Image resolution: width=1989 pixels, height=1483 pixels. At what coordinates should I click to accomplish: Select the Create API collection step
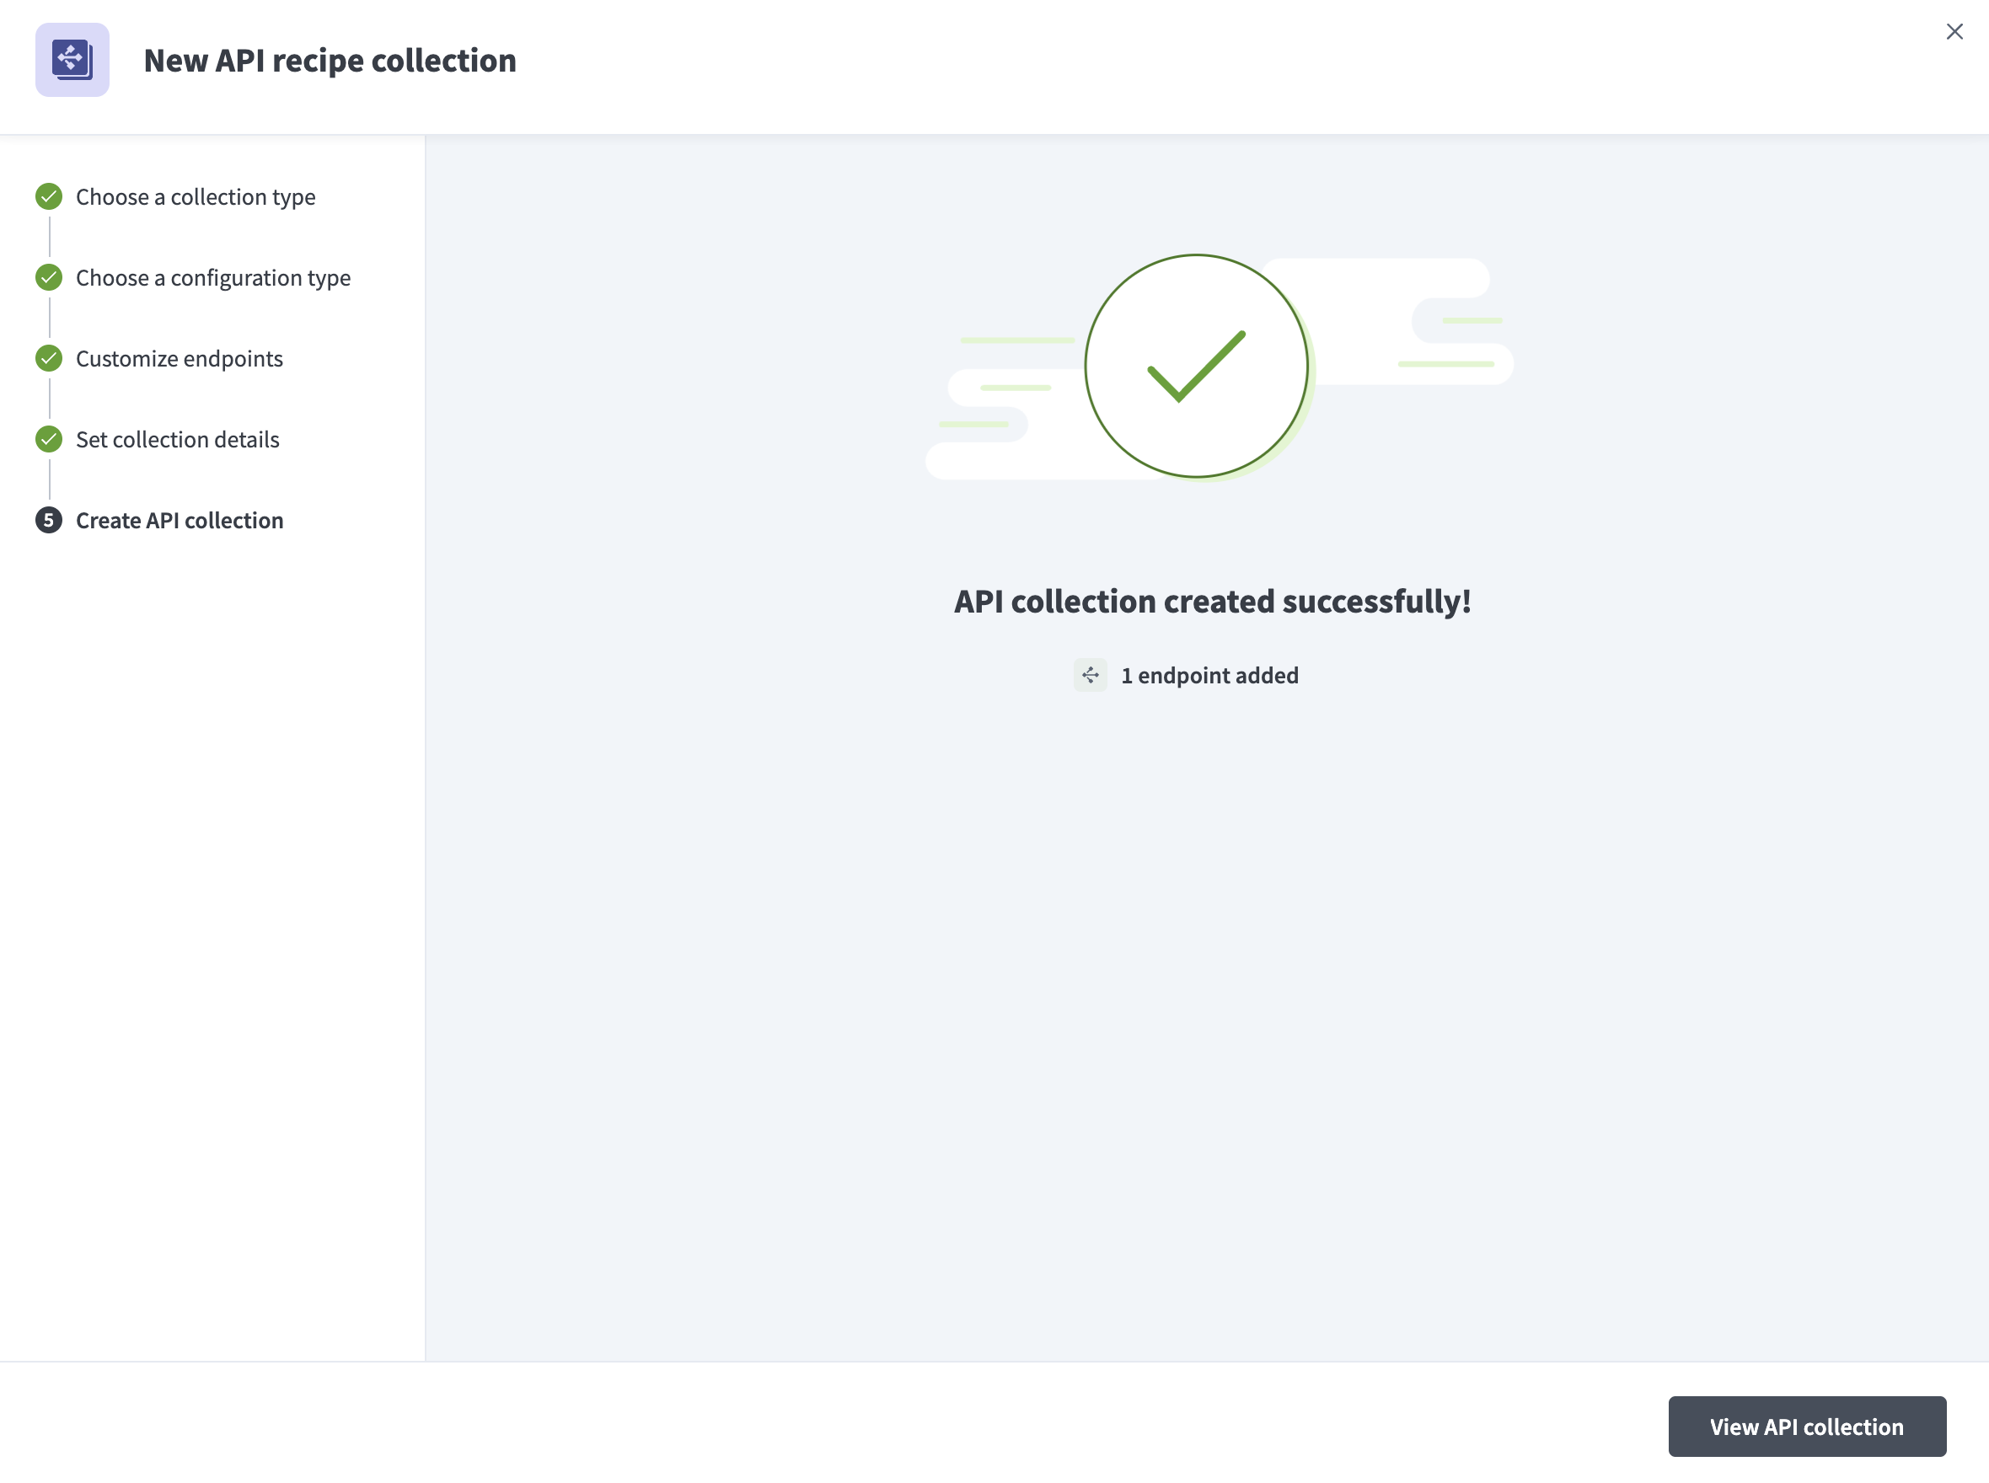179,520
